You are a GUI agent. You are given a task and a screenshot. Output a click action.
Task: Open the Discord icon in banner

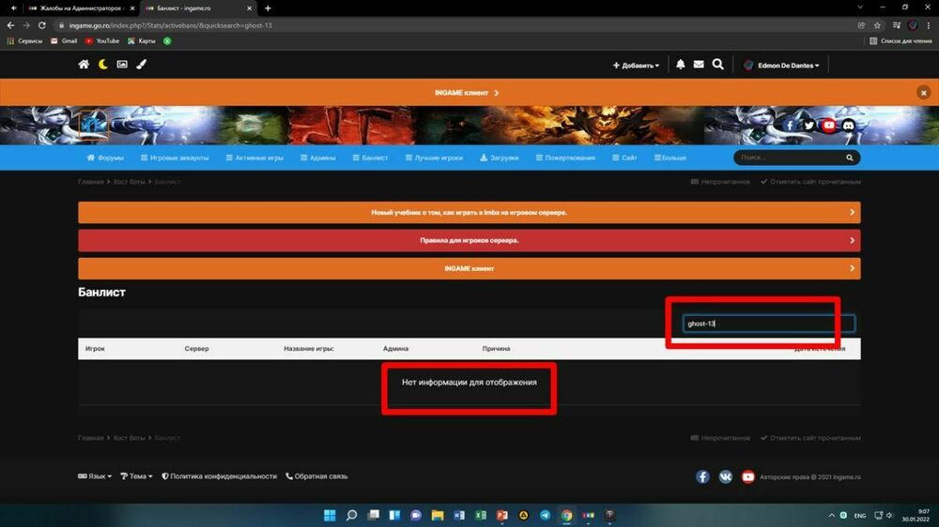click(x=849, y=125)
